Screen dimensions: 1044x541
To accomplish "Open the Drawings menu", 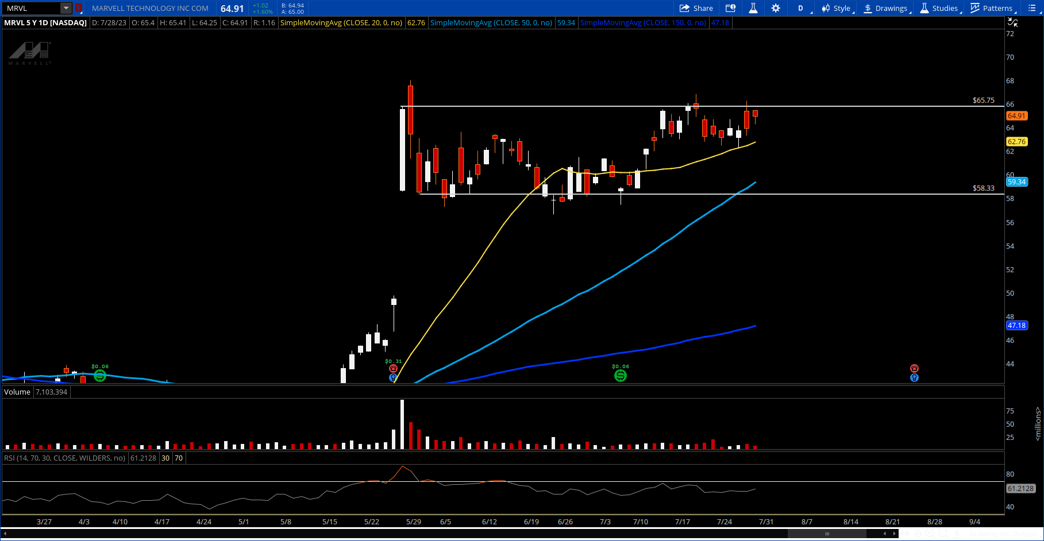I will click(887, 8).
